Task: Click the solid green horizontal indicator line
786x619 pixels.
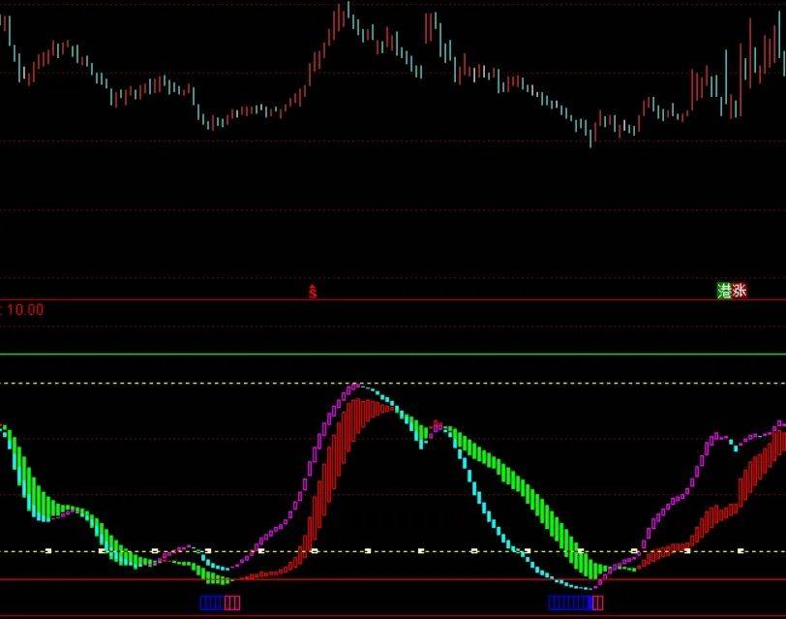Action: point(393,355)
